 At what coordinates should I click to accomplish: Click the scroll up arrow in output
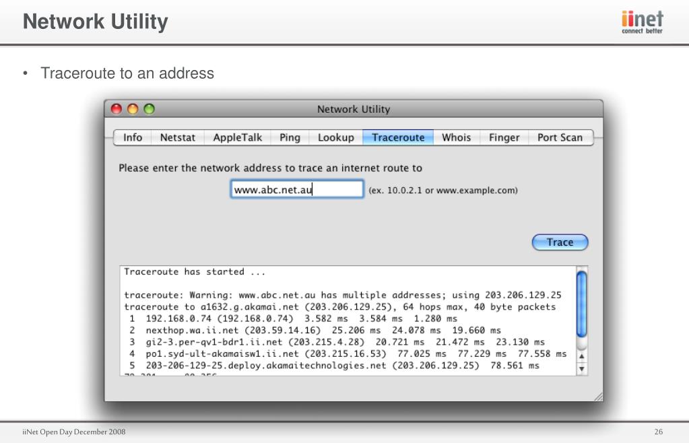581,357
